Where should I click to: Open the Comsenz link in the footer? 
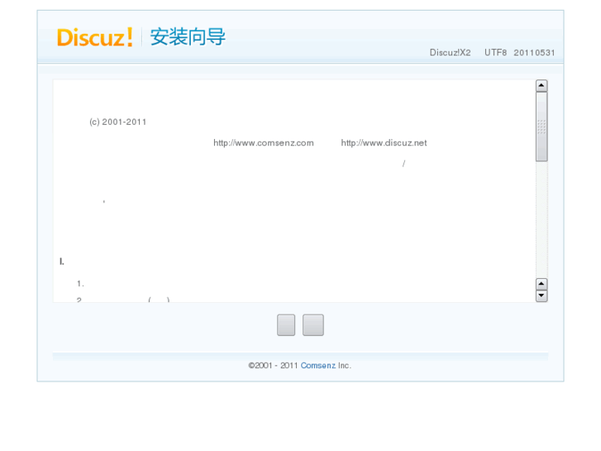[x=317, y=366]
